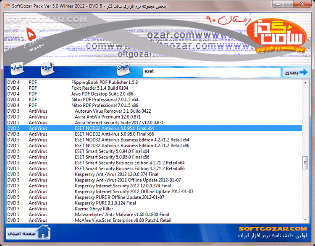Select Kaspersky PURE 9.1.0.124 Final entry

tap(105, 203)
